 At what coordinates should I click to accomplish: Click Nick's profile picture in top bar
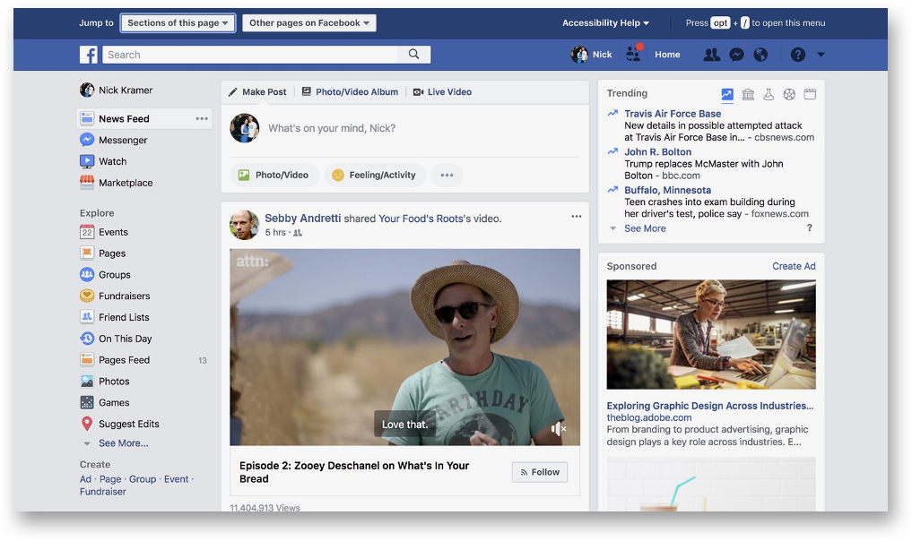pyautogui.click(x=578, y=55)
